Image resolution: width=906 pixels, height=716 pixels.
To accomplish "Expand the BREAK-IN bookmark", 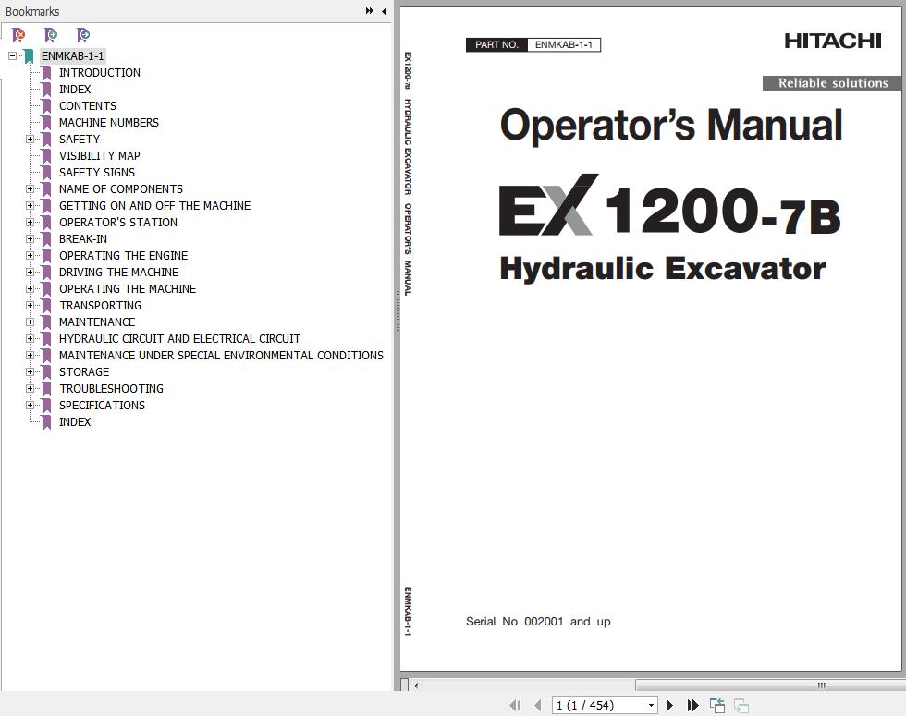I will (x=30, y=239).
